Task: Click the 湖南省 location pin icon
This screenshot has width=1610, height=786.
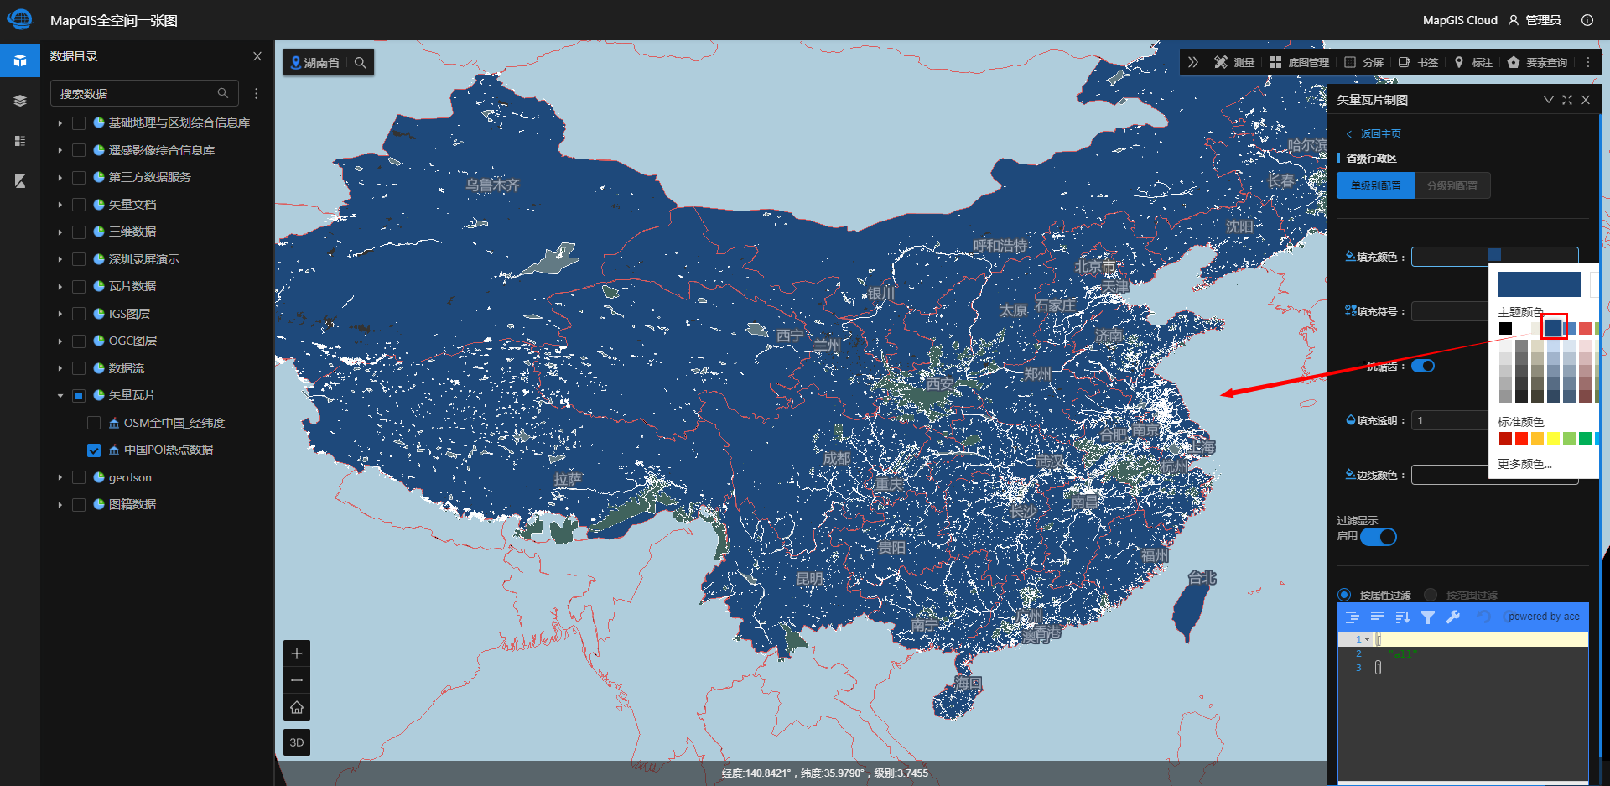Action: click(295, 62)
